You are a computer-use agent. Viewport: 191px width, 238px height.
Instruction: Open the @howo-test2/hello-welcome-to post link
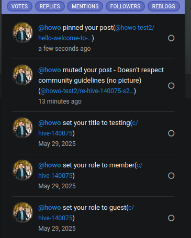pos(96,33)
